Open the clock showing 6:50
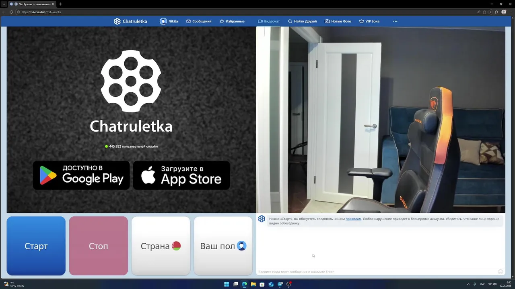515x289 pixels. coord(506,284)
